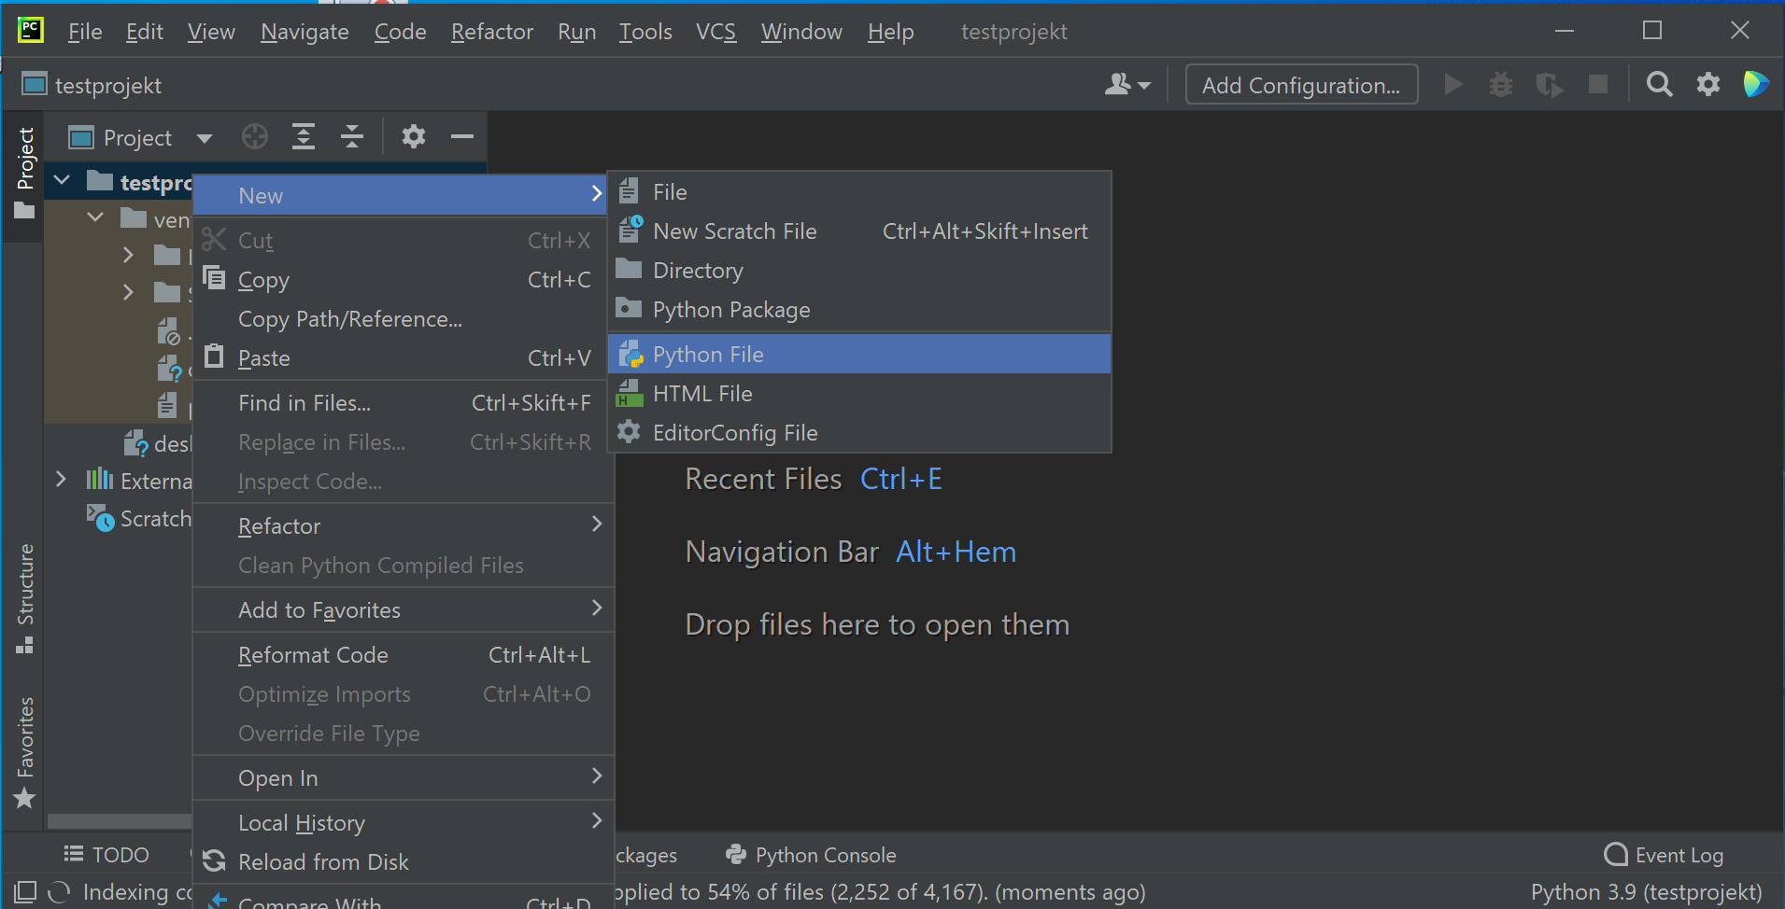Collapse all items in Project panel
Screen dimensions: 1785x909
coord(352,137)
